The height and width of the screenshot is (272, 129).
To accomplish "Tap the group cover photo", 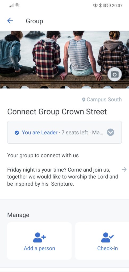I will 64,60.
